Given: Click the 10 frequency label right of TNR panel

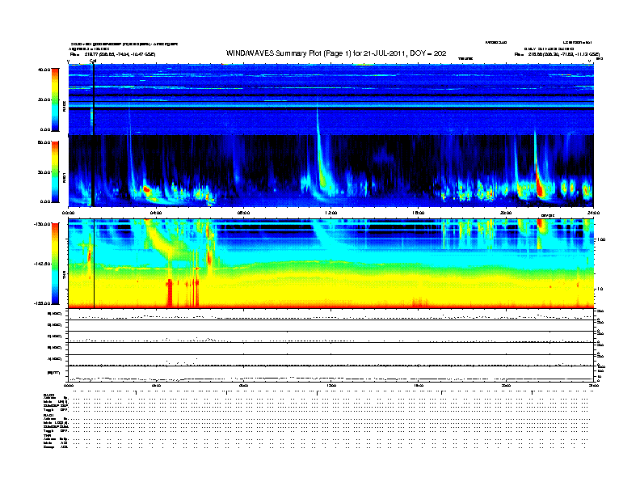Looking at the screenshot, I should (x=600, y=289).
